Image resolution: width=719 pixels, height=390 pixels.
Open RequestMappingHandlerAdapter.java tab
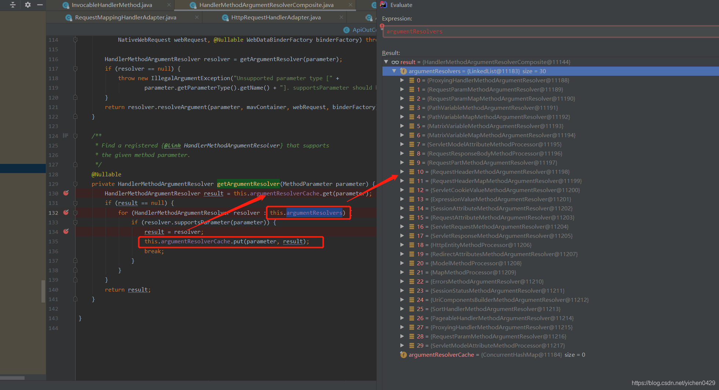125,17
